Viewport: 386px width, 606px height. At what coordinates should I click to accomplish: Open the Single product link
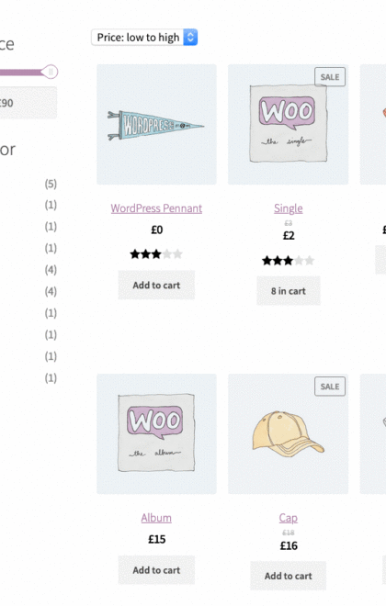[x=289, y=208]
